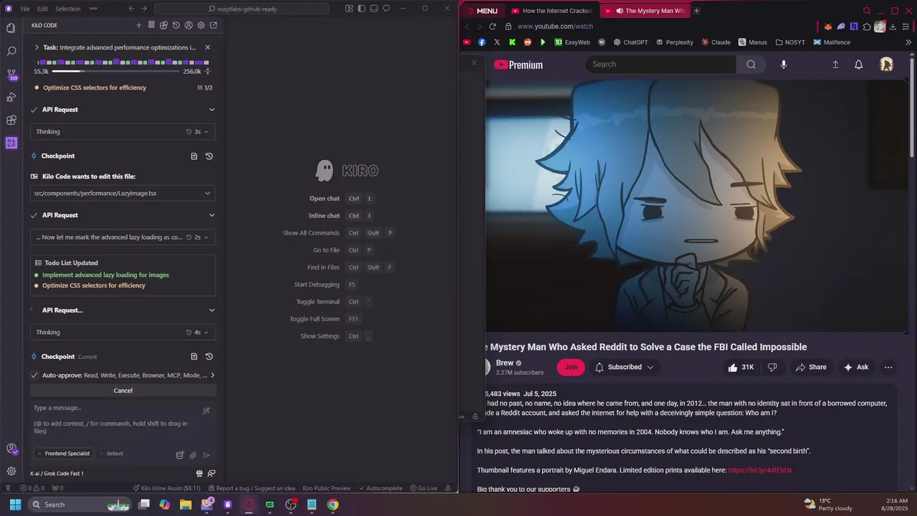Open the File menu in Kiro

pyautogui.click(x=25, y=9)
